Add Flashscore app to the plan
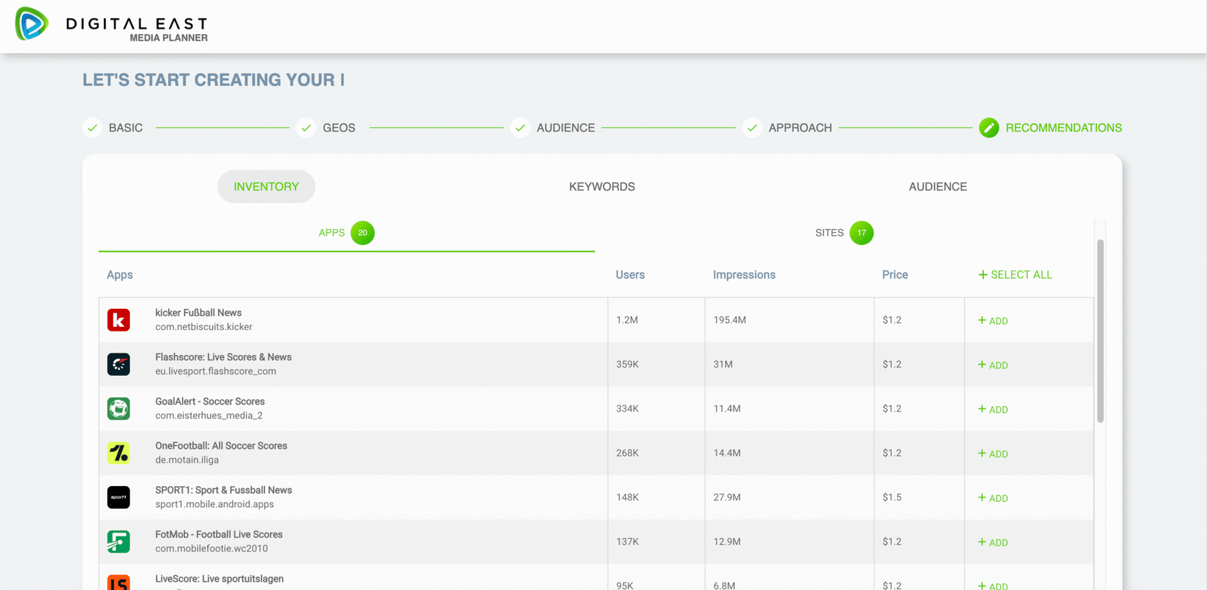 click(x=993, y=365)
